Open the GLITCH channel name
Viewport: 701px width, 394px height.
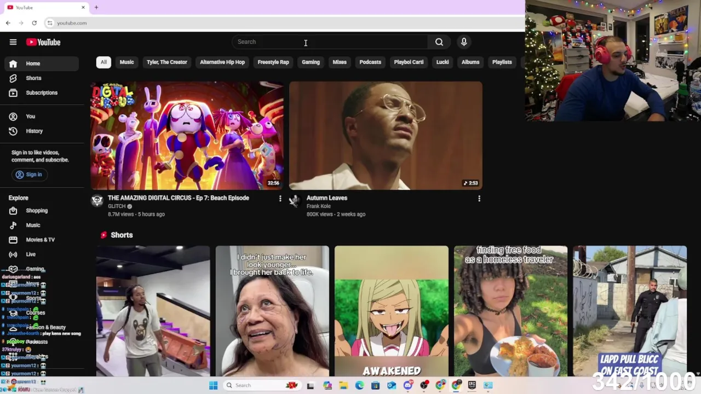pos(117,206)
